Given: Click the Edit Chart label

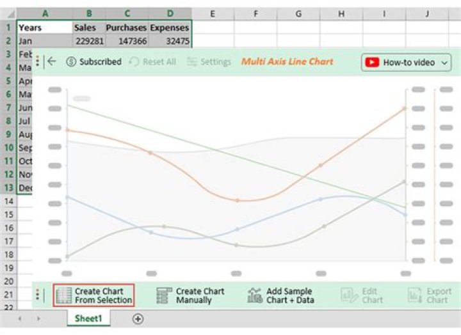Looking at the screenshot, I should tap(372, 295).
